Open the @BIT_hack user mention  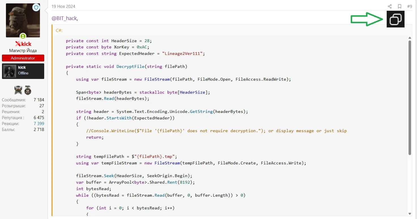[x=64, y=18]
